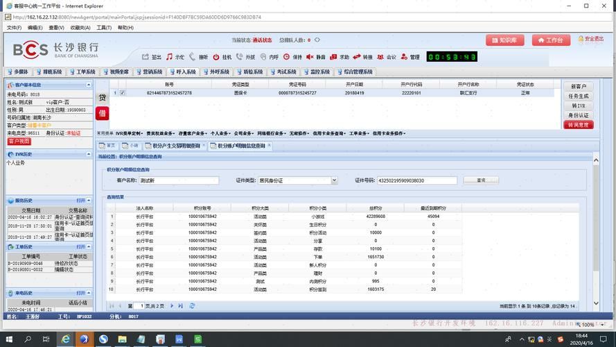Open the 证件类型 dropdown
616x347 pixels.
(334, 180)
